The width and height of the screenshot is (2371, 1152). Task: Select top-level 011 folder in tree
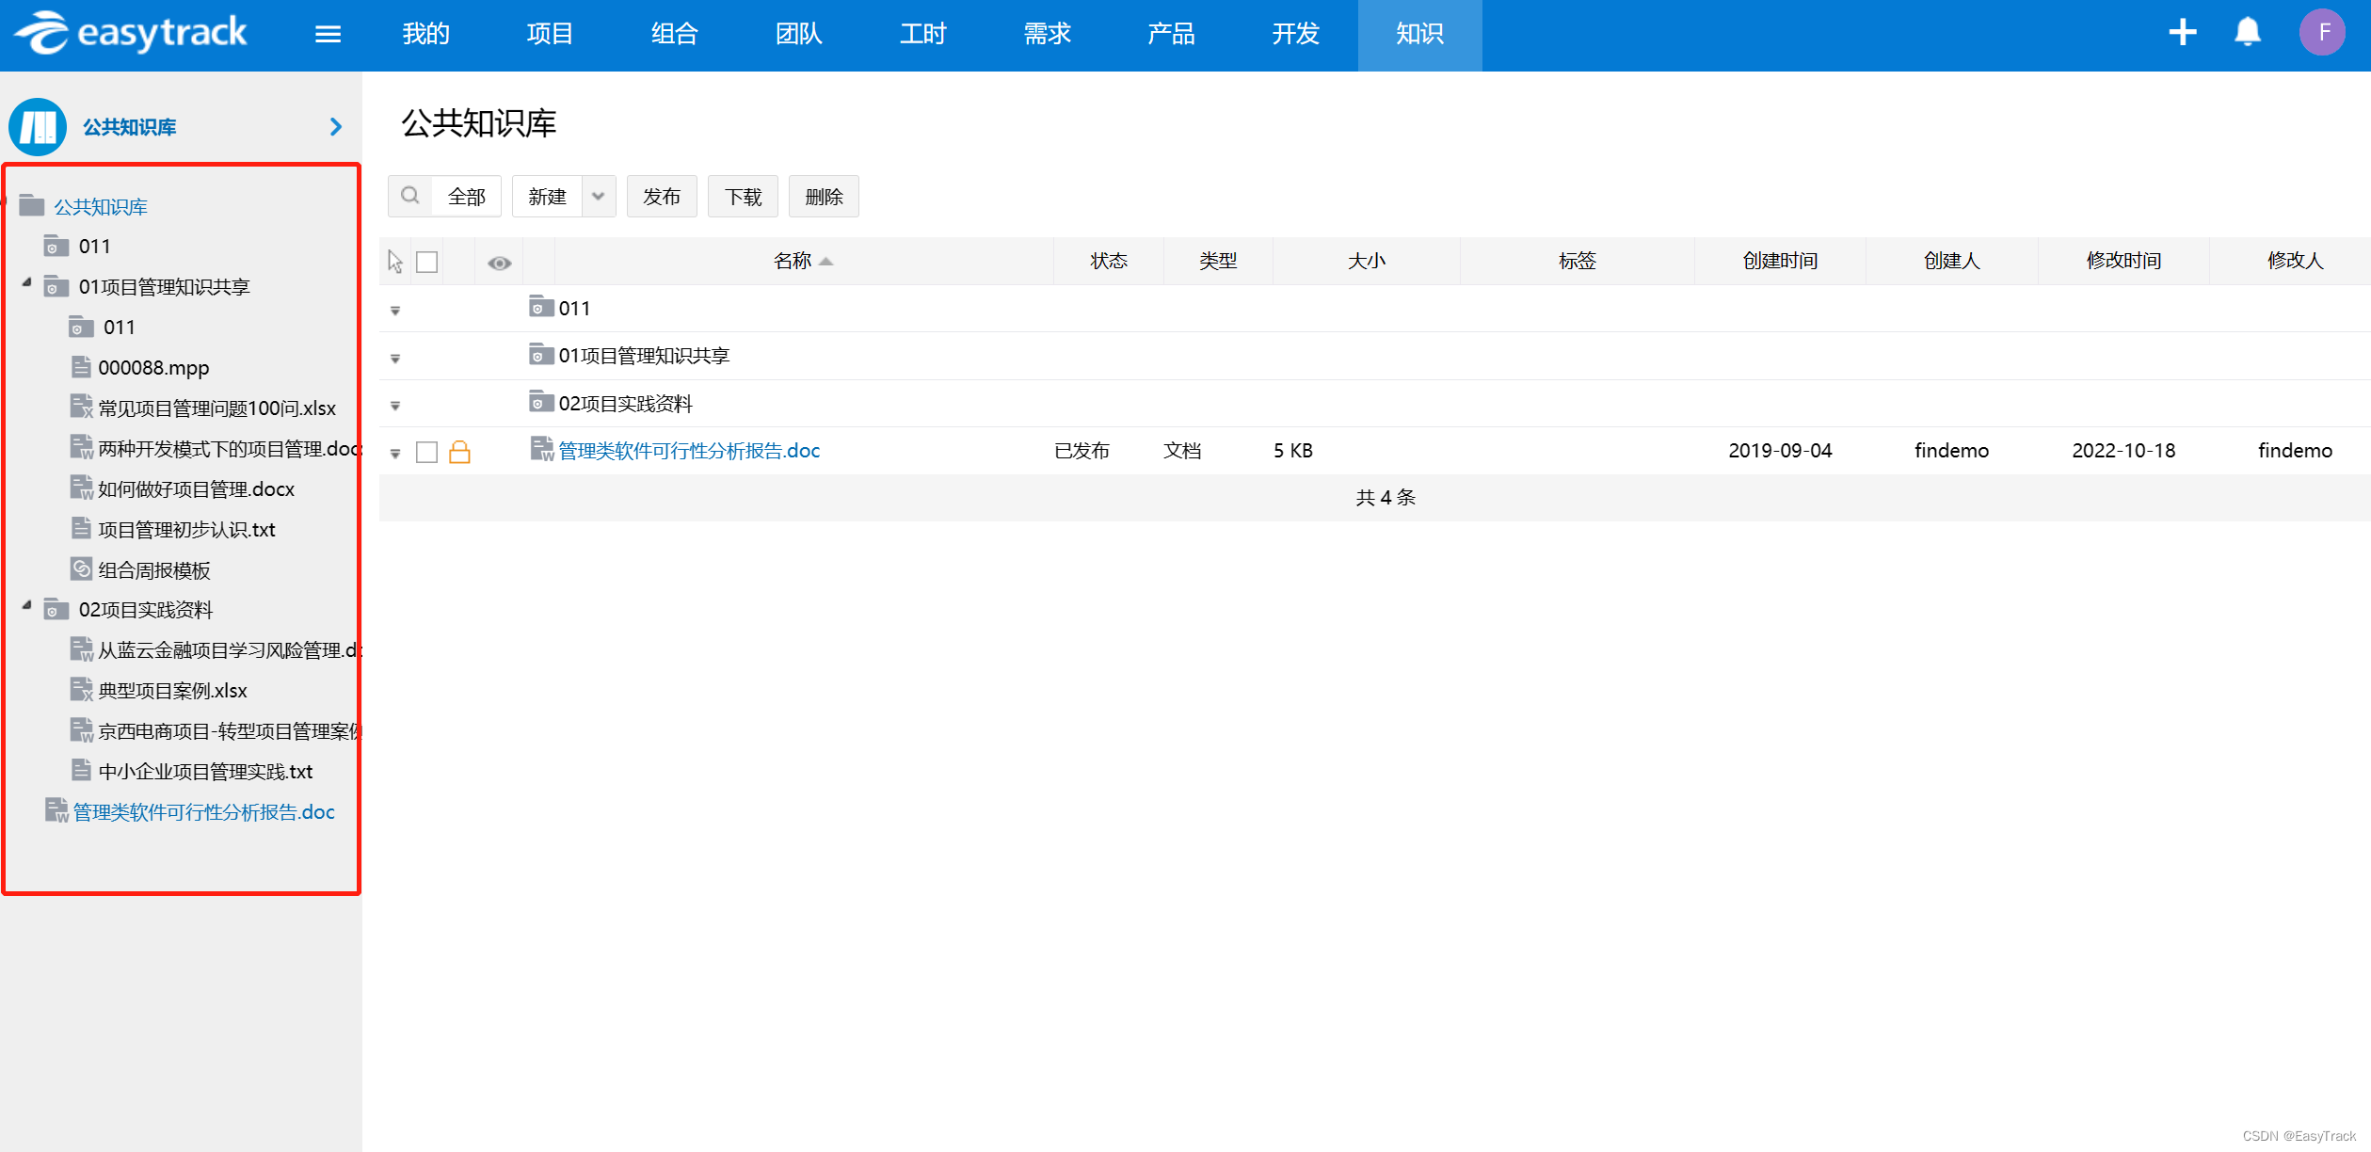click(x=94, y=246)
